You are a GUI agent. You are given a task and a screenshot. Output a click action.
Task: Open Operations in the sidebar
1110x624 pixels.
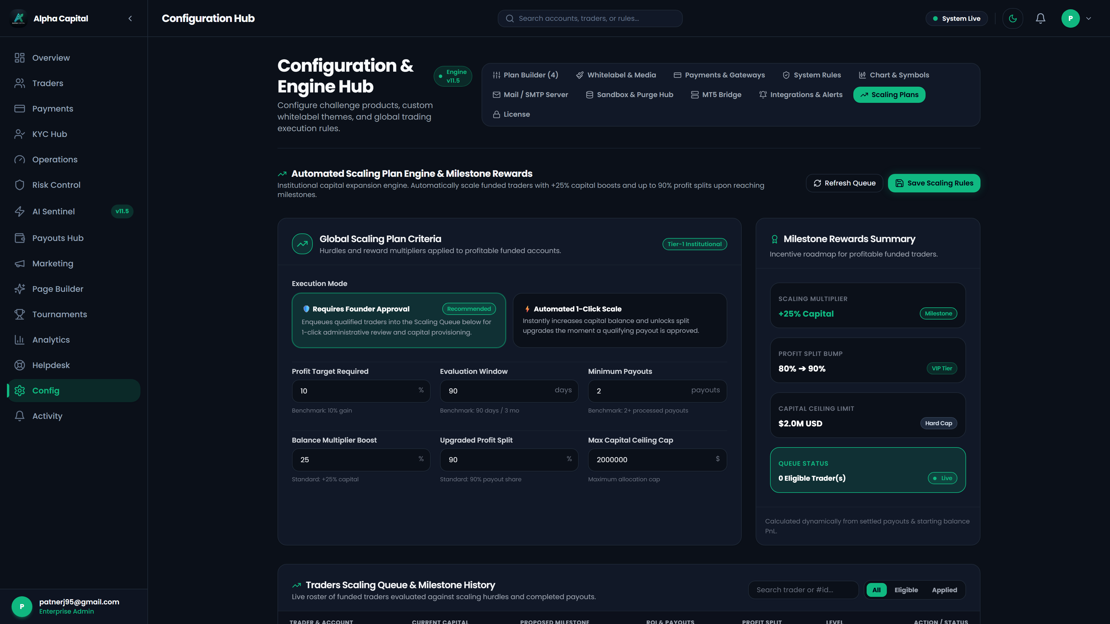click(x=74, y=159)
